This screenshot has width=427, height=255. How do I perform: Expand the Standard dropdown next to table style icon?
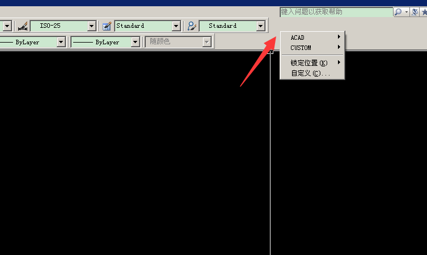click(x=176, y=26)
